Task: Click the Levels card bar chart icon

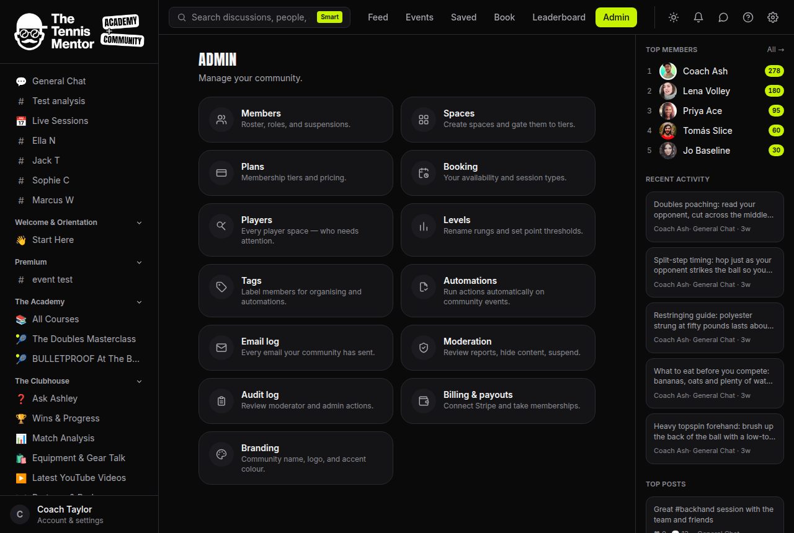Action: pos(424,226)
